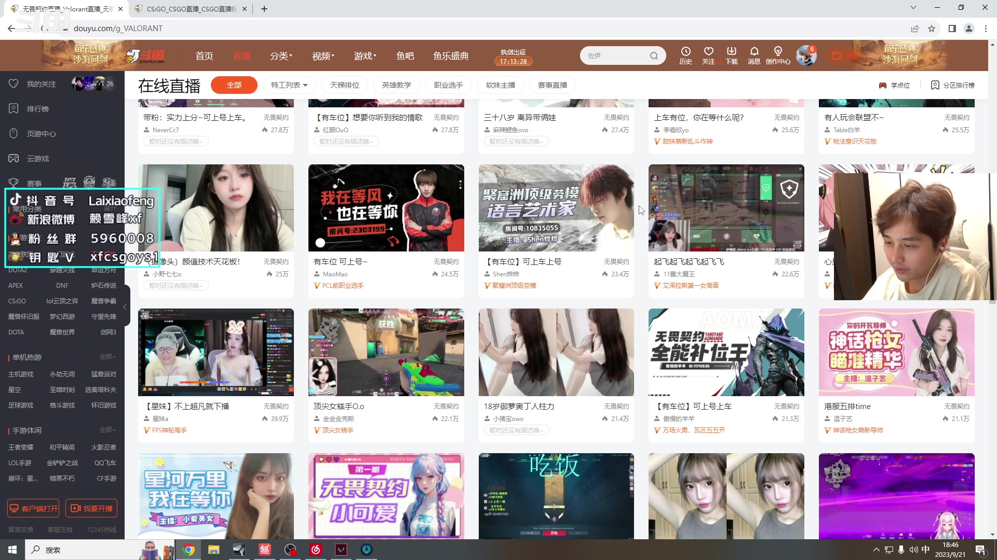The image size is (997, 560).
Task: Expand the 特工列表 dropdown filter
Action: 289,85
